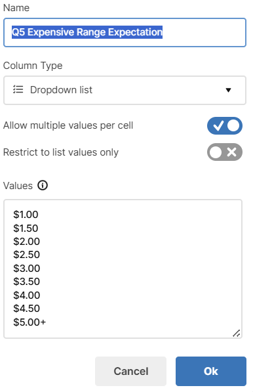Click the Values box resize handle icon
Viewport: 253px width, 392px height.
tap(236, 333)
